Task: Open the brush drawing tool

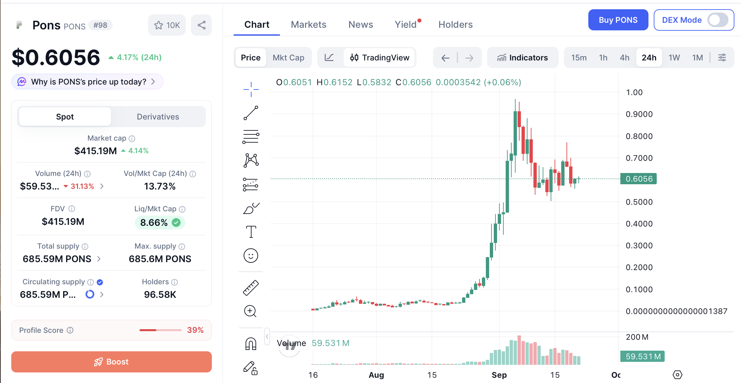Action: pyautogui.click(x=251, y=208)
